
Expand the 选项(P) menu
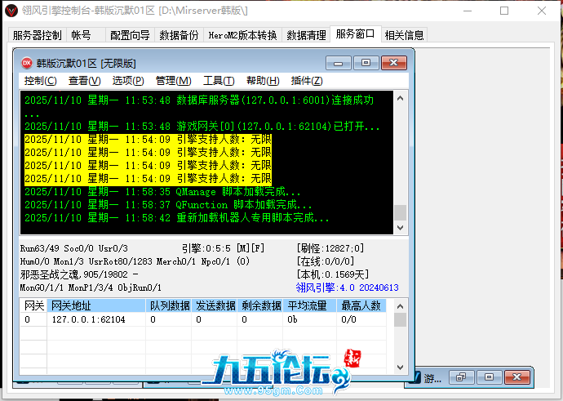(128, 81)
